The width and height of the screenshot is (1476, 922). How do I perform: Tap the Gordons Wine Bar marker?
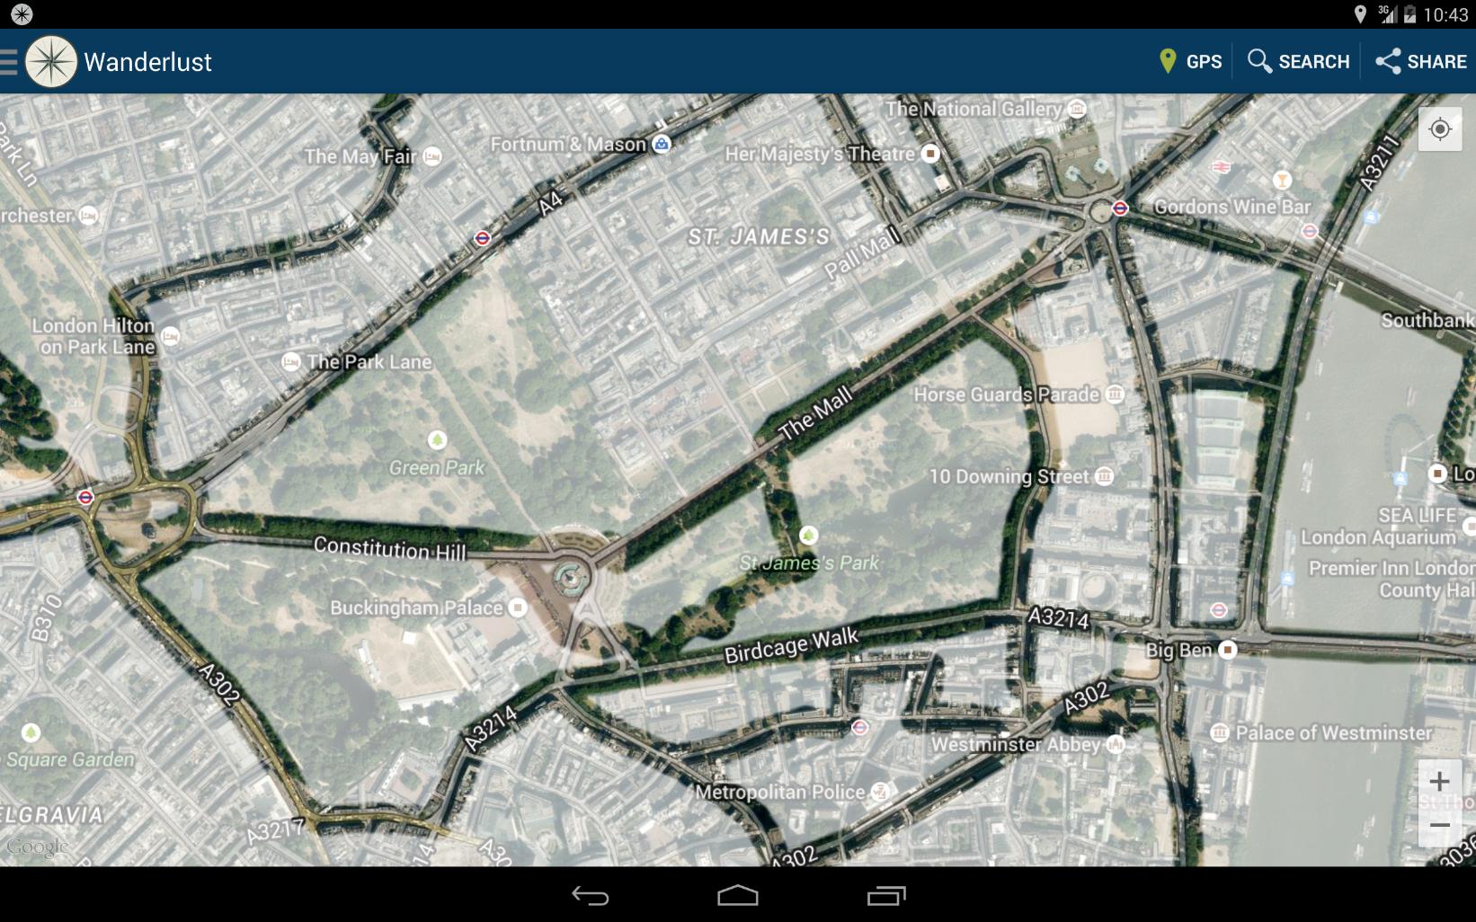tap(1283, 182)
